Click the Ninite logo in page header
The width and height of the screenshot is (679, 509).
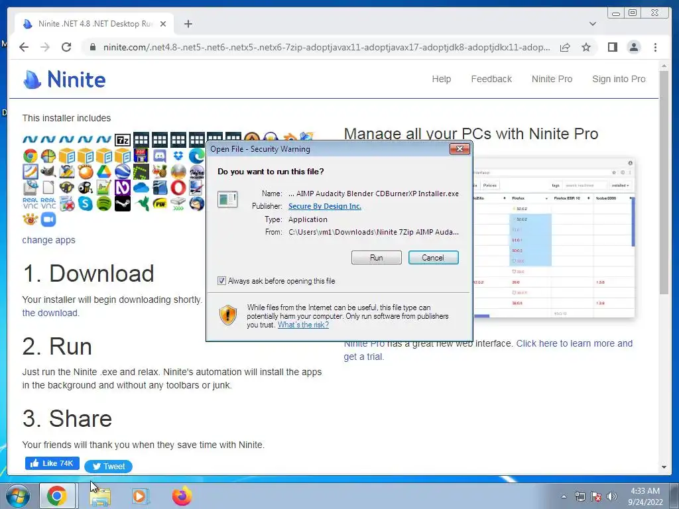click(x=64, y=80)
